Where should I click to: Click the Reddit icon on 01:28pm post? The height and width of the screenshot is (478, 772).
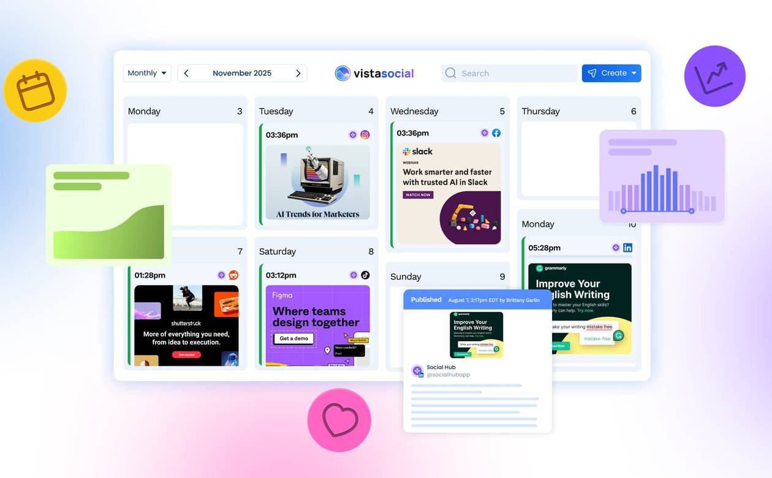[233, 275]
